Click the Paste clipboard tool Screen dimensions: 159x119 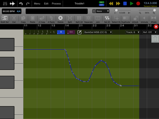(33, 20)
